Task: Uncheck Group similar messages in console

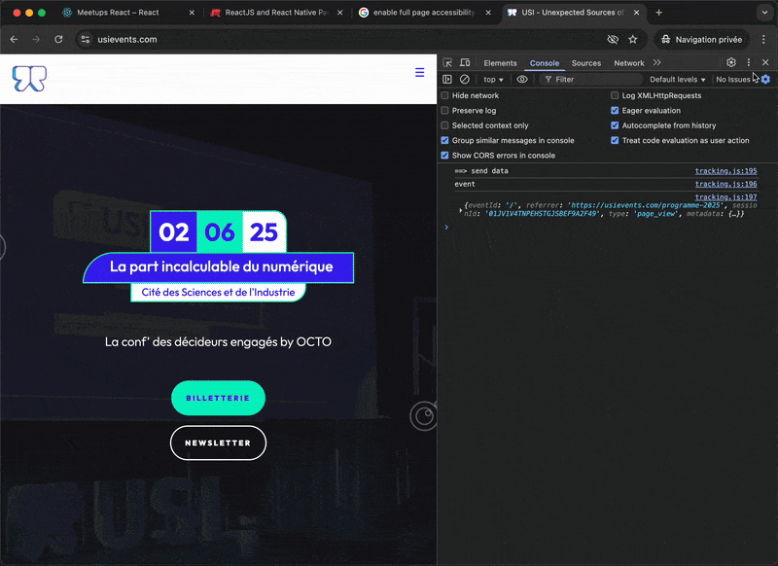Action: tap(444, 140)
